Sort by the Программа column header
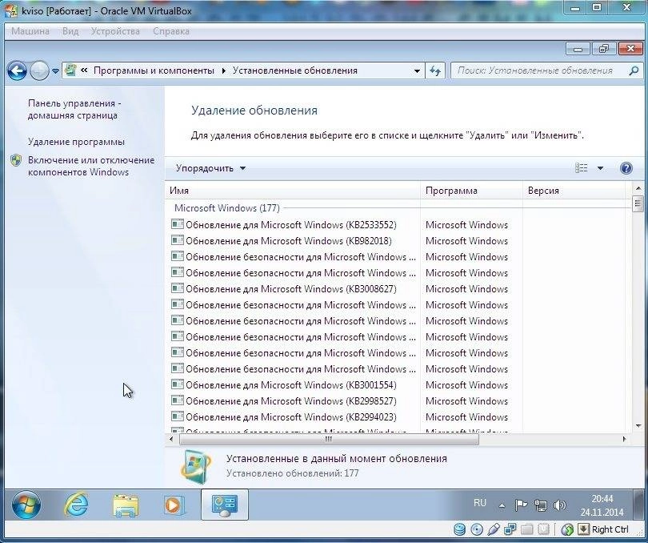 point(471,191)
